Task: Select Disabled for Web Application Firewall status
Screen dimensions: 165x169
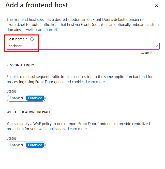Action: 35,145
